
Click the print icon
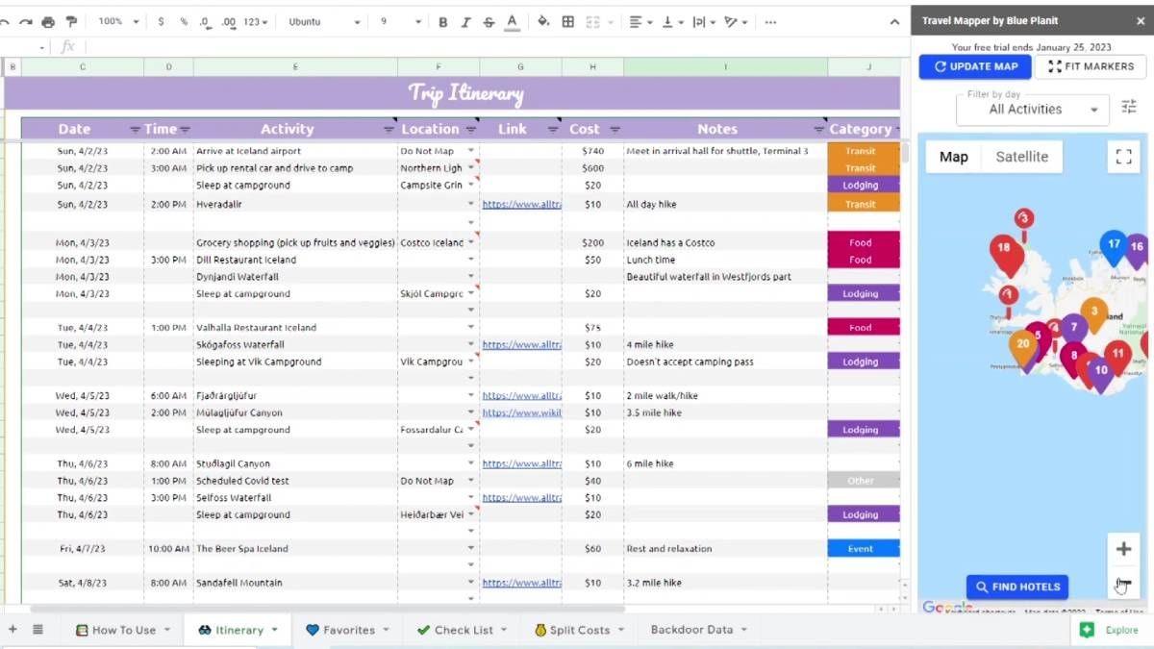pos(48,21)
